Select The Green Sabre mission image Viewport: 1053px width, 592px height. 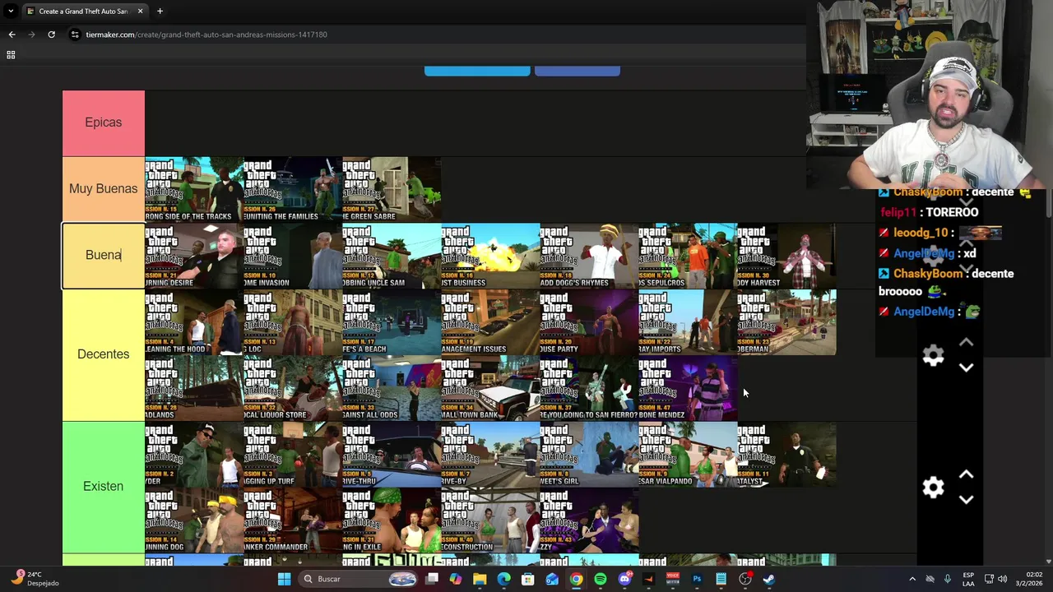(392, 189)
